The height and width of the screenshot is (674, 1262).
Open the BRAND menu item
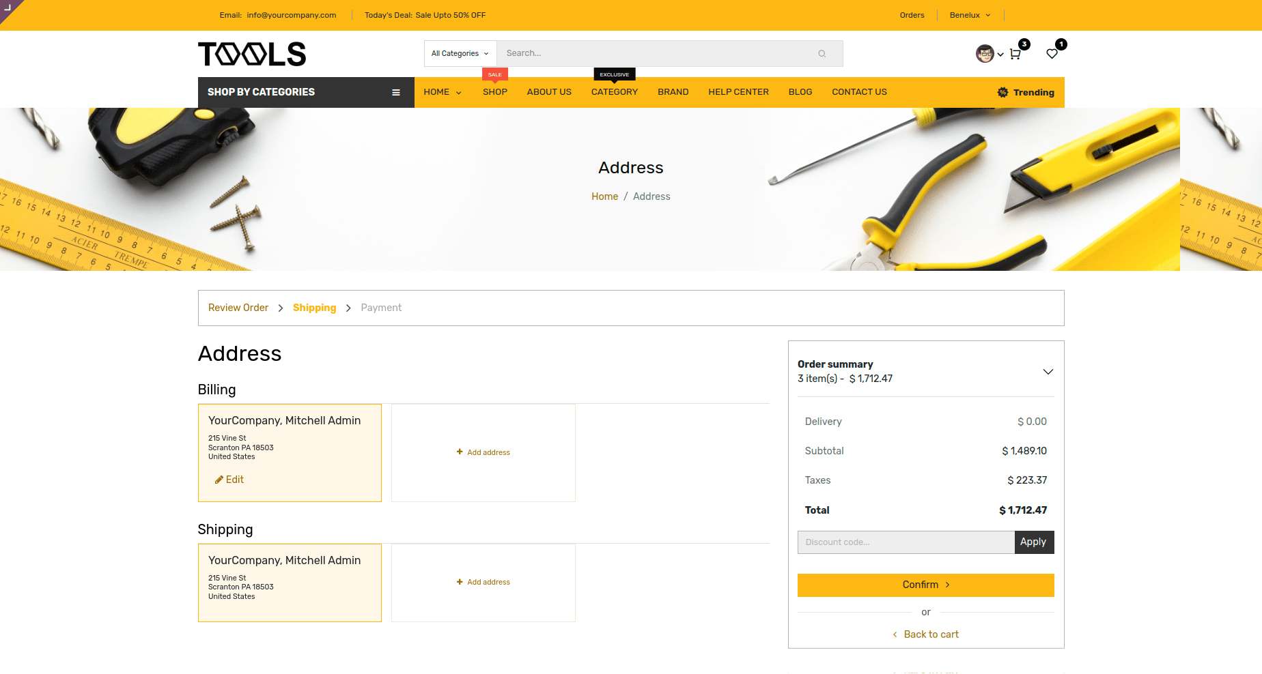pyautogui.click(x=673, y=92)
